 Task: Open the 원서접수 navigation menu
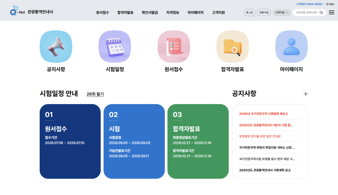[x=102, y=13]
